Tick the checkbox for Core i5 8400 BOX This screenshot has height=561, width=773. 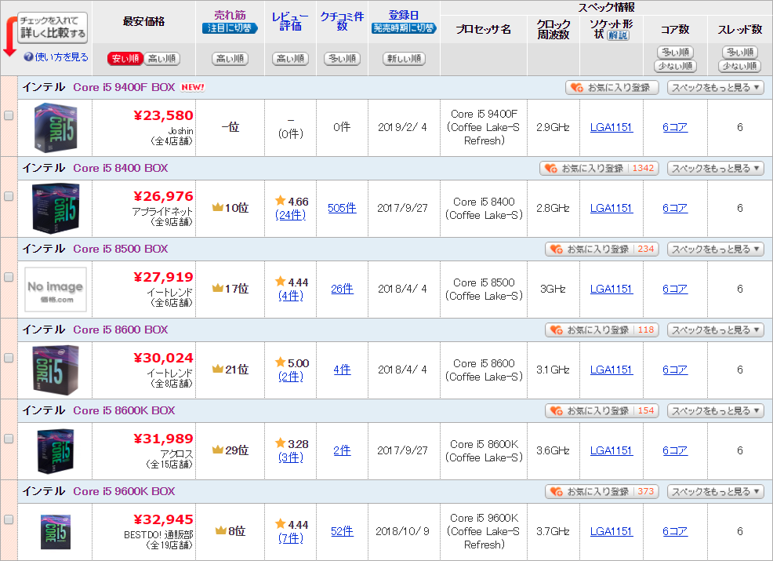tap(9, 196)
